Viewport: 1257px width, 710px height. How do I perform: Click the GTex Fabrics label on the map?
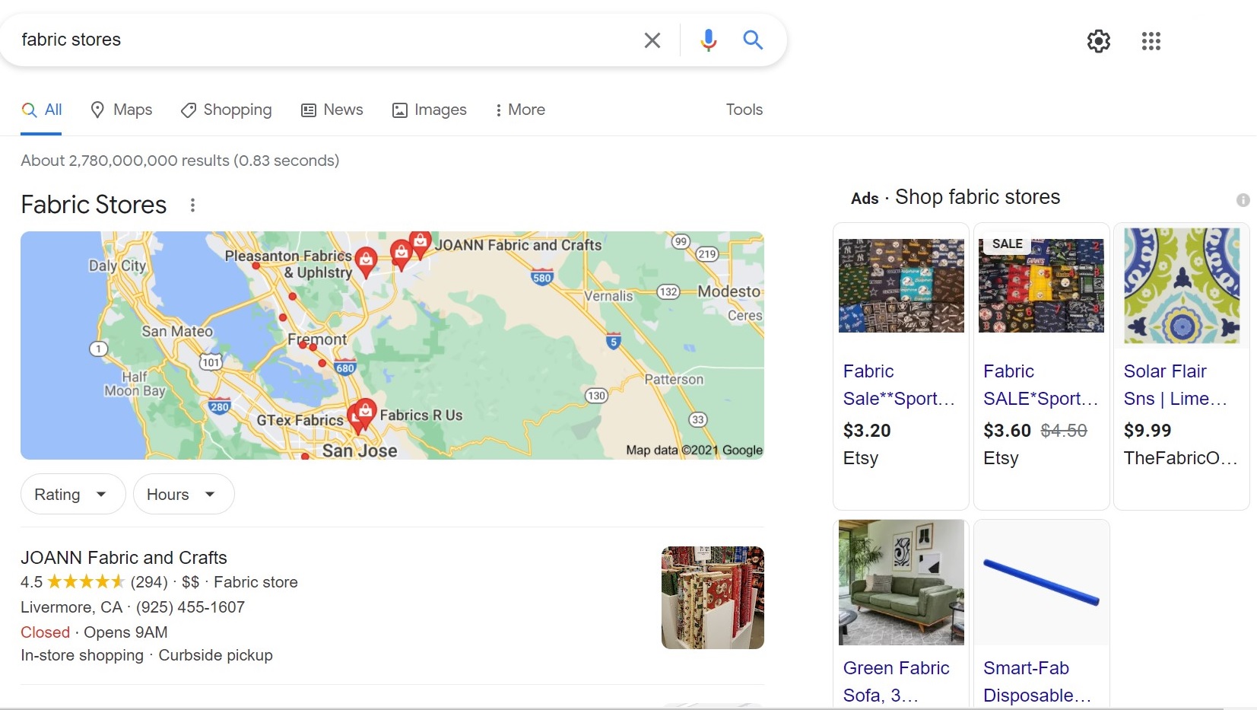click(300, 420)
